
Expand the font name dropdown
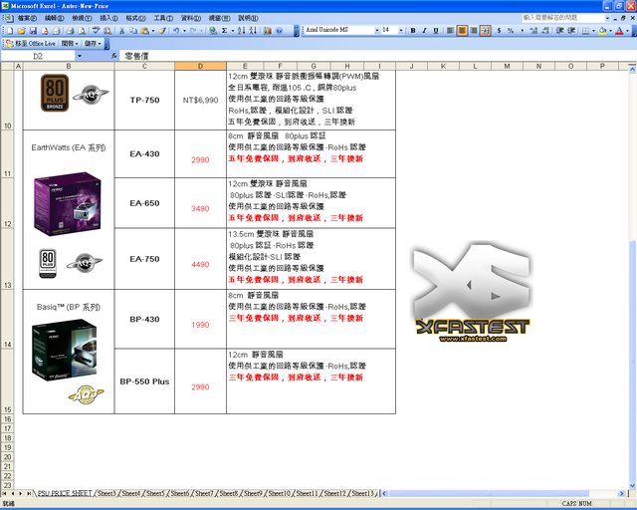[376, 31]
